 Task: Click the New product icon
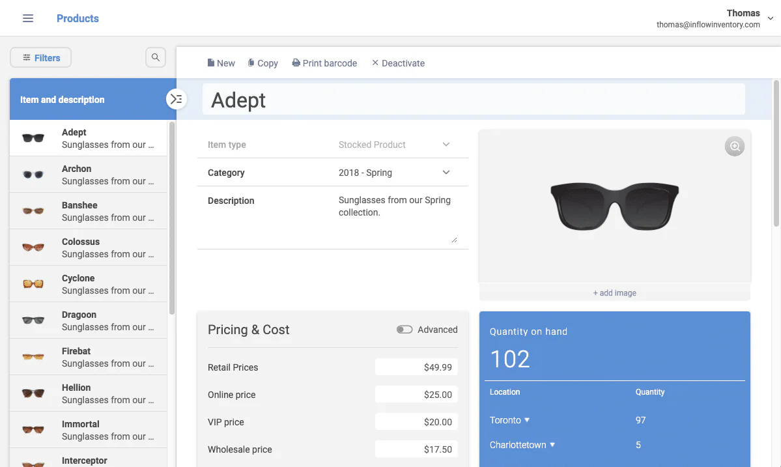pos(210,63)
